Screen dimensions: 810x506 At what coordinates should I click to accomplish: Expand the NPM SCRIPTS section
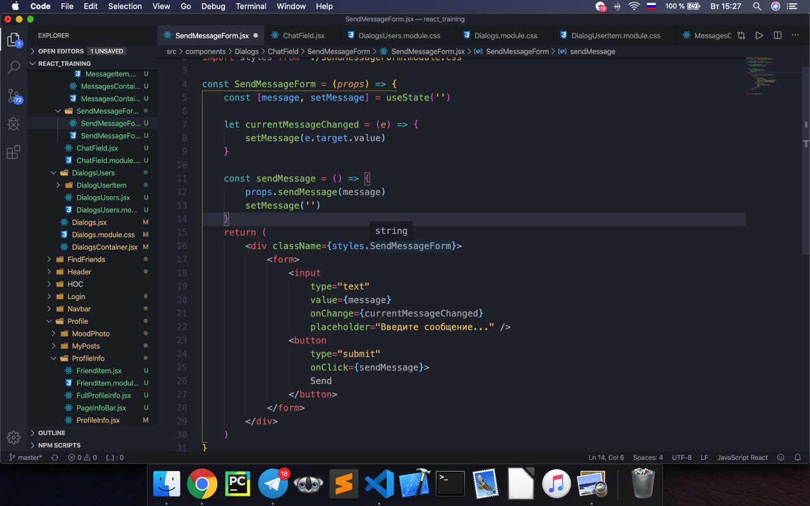tap(59, 445)
